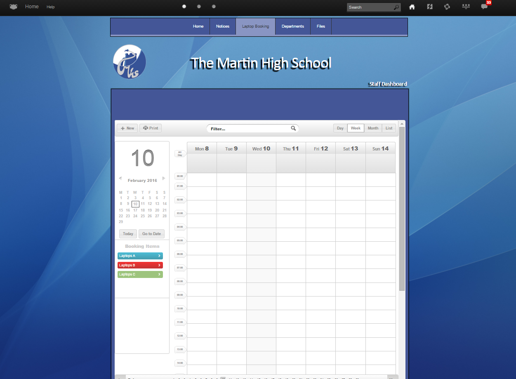Expand the Laptops A booking item
Screen dimensions: 516x379
tap(140, 256)
